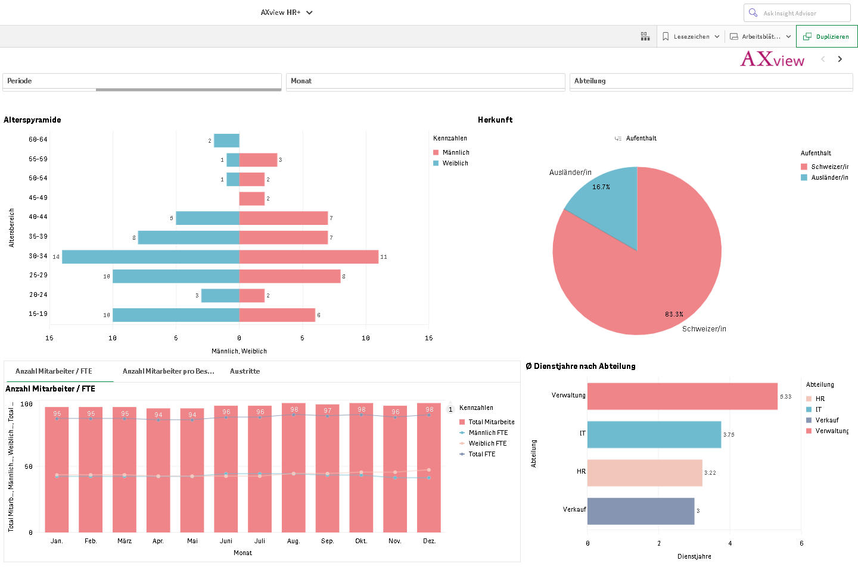Click the Schweizer/in legend swatch

point(804,167)
